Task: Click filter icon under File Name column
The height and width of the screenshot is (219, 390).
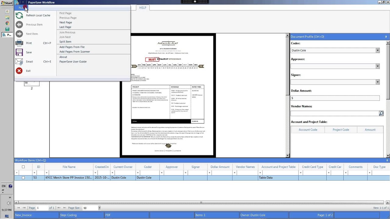Action: 47,173
